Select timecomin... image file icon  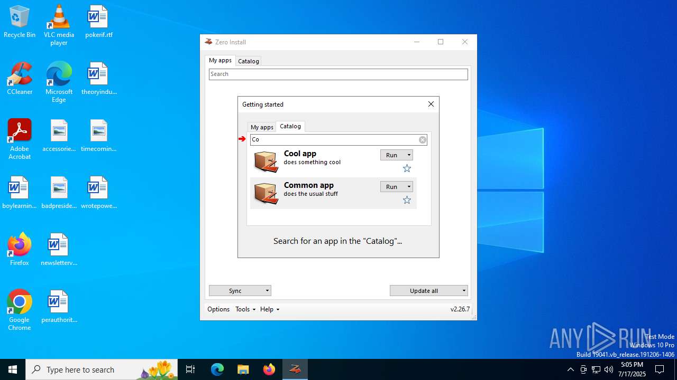click(x=98, y=136)
